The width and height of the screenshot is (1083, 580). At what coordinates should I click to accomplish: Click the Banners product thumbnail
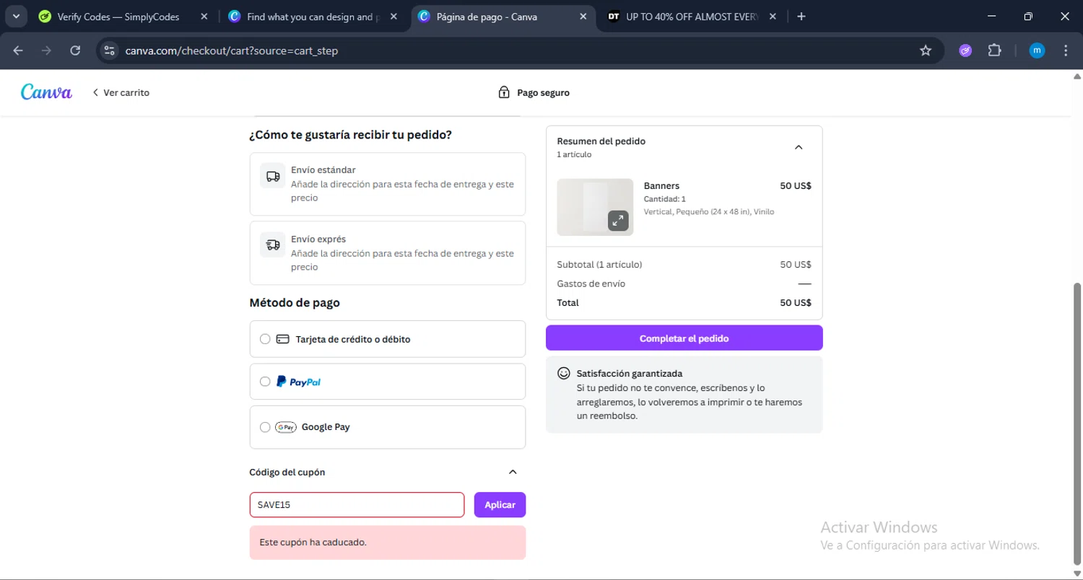pos(595,207)
